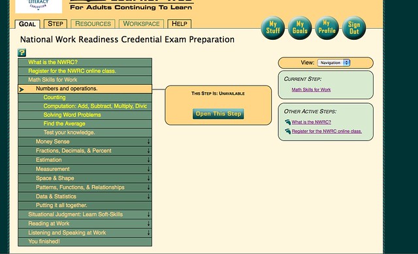Click the green question mark help icon

22,52
